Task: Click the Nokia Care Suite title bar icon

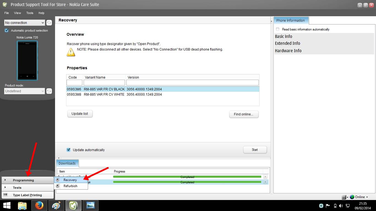Action: point(5,4)
